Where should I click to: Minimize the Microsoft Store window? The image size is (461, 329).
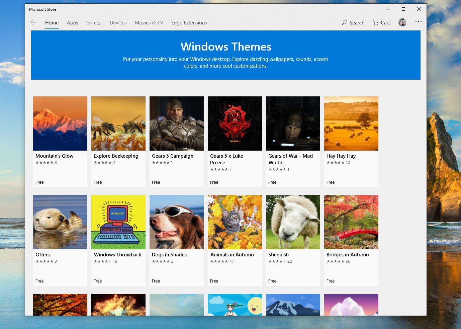[x=388, y=9]
